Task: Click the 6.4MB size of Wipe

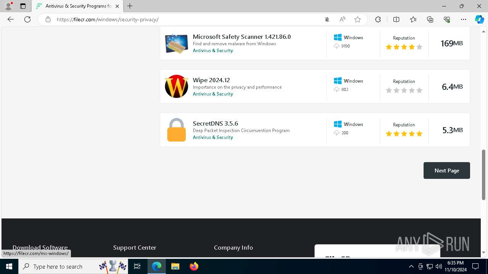Action: point(453,87)
